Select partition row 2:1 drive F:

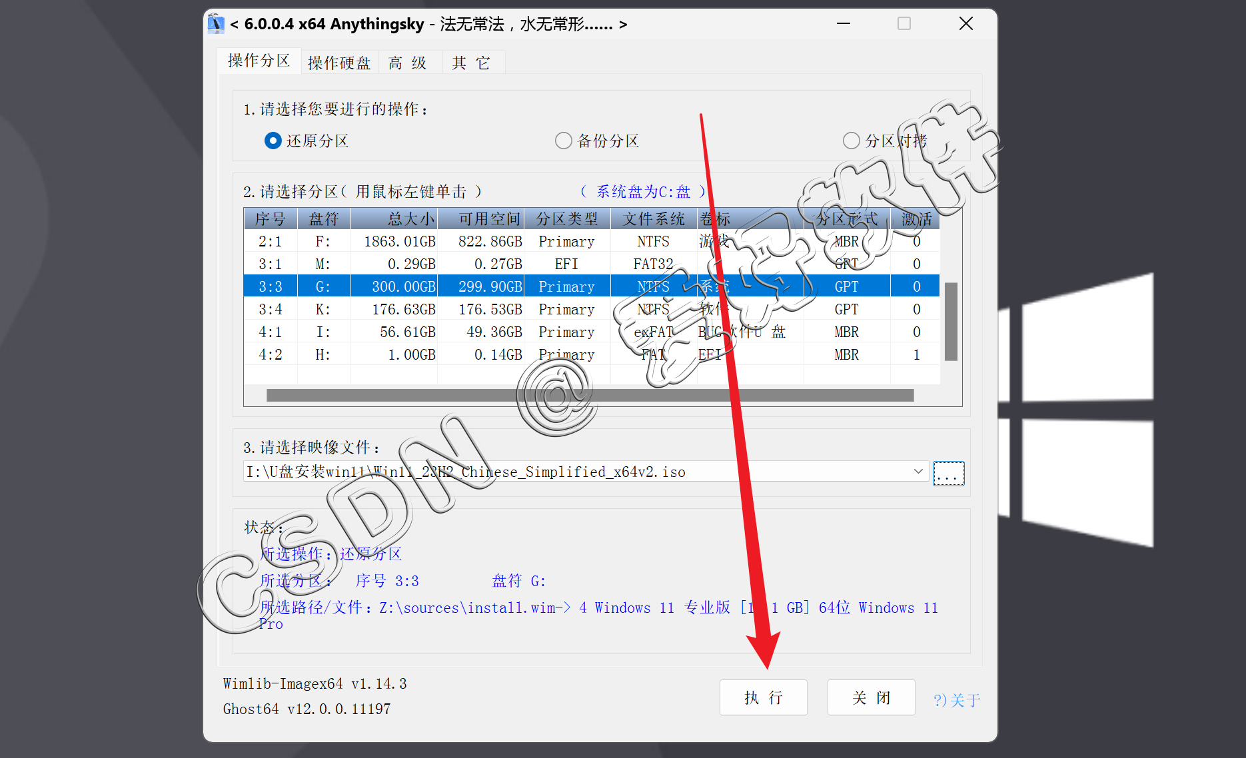(591, 241)
